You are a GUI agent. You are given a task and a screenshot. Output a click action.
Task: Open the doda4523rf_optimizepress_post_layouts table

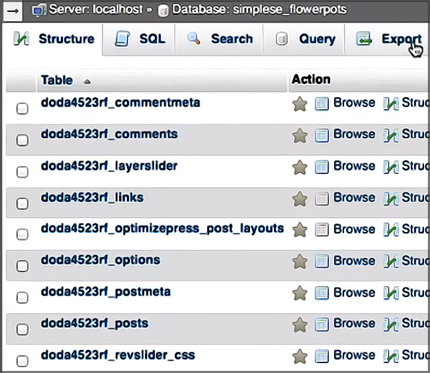[x=162, y=229]
